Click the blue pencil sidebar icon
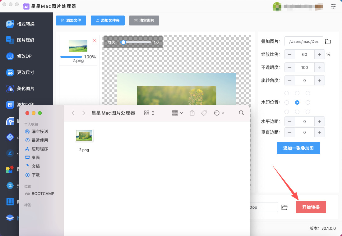 10,153
